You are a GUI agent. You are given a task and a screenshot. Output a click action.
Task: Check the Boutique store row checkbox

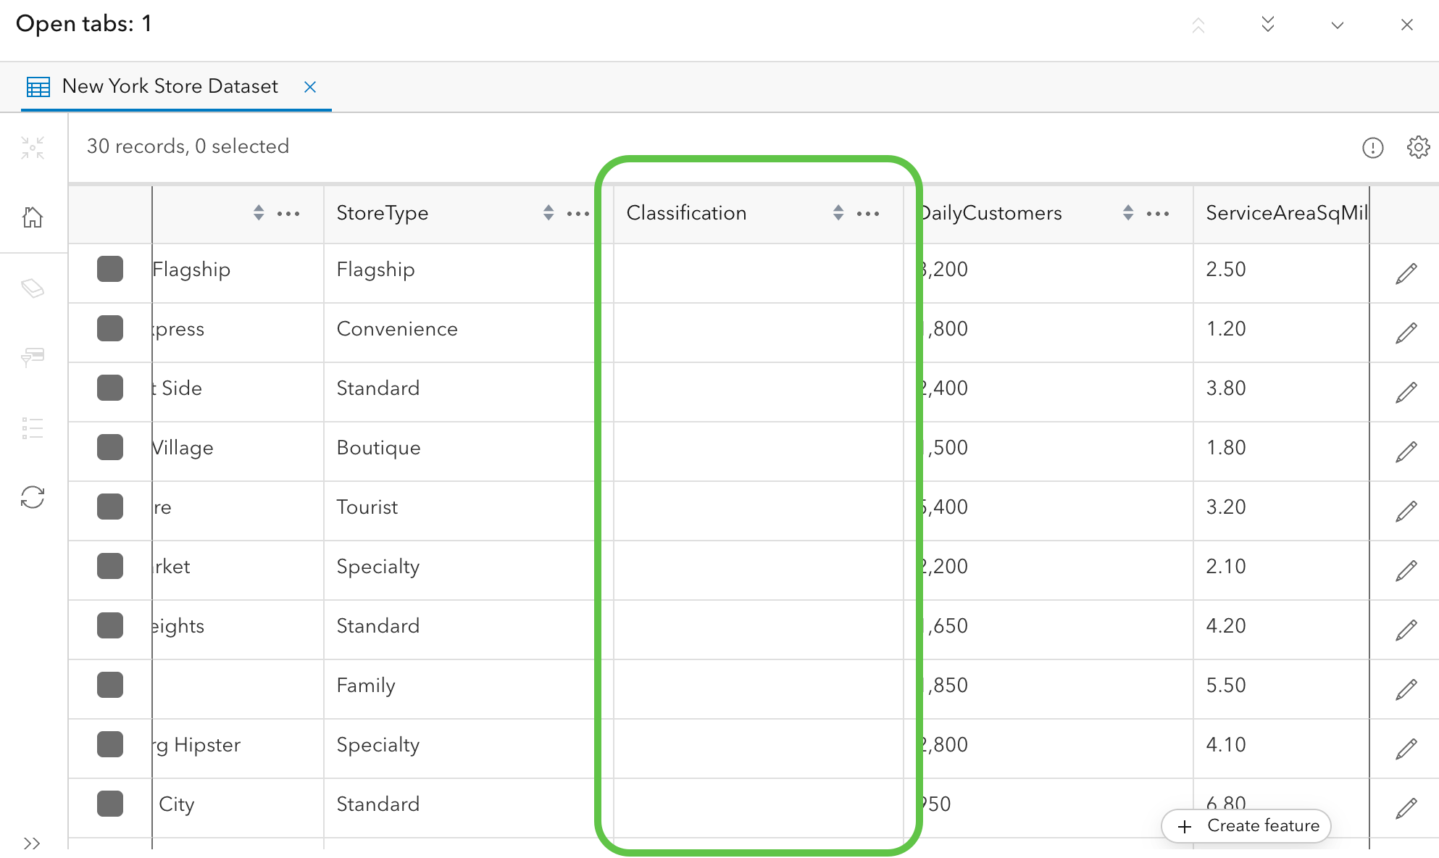110,447
